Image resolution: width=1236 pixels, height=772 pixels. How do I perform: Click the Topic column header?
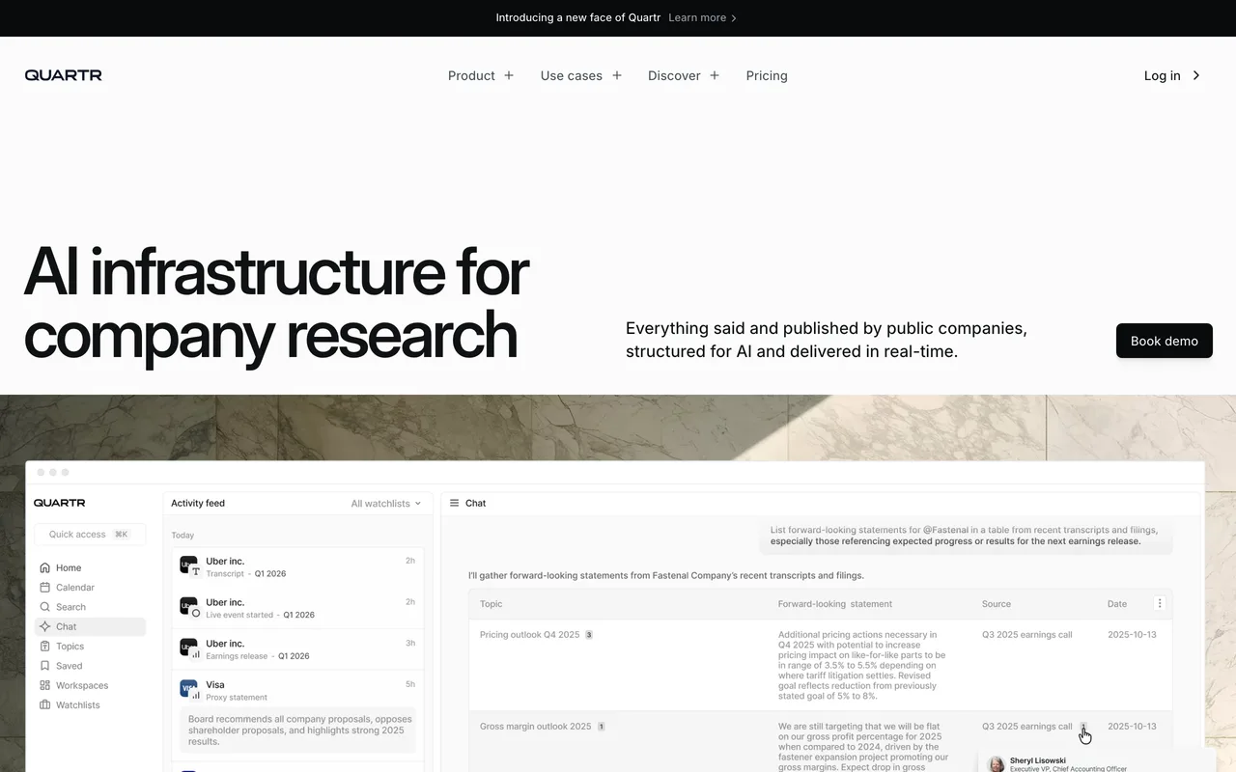coord(491,604)
